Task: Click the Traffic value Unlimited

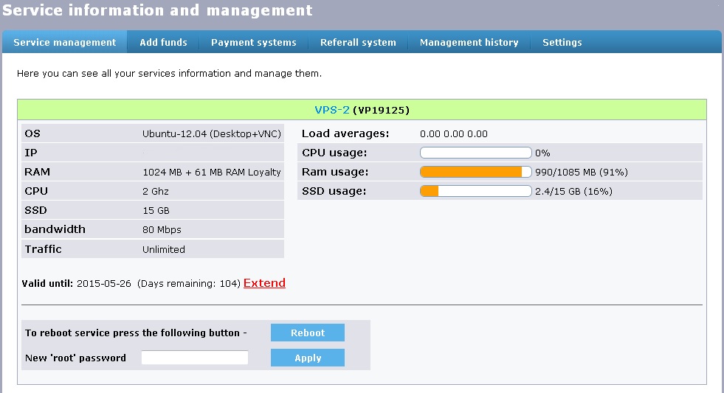Action: pos(163,249)
